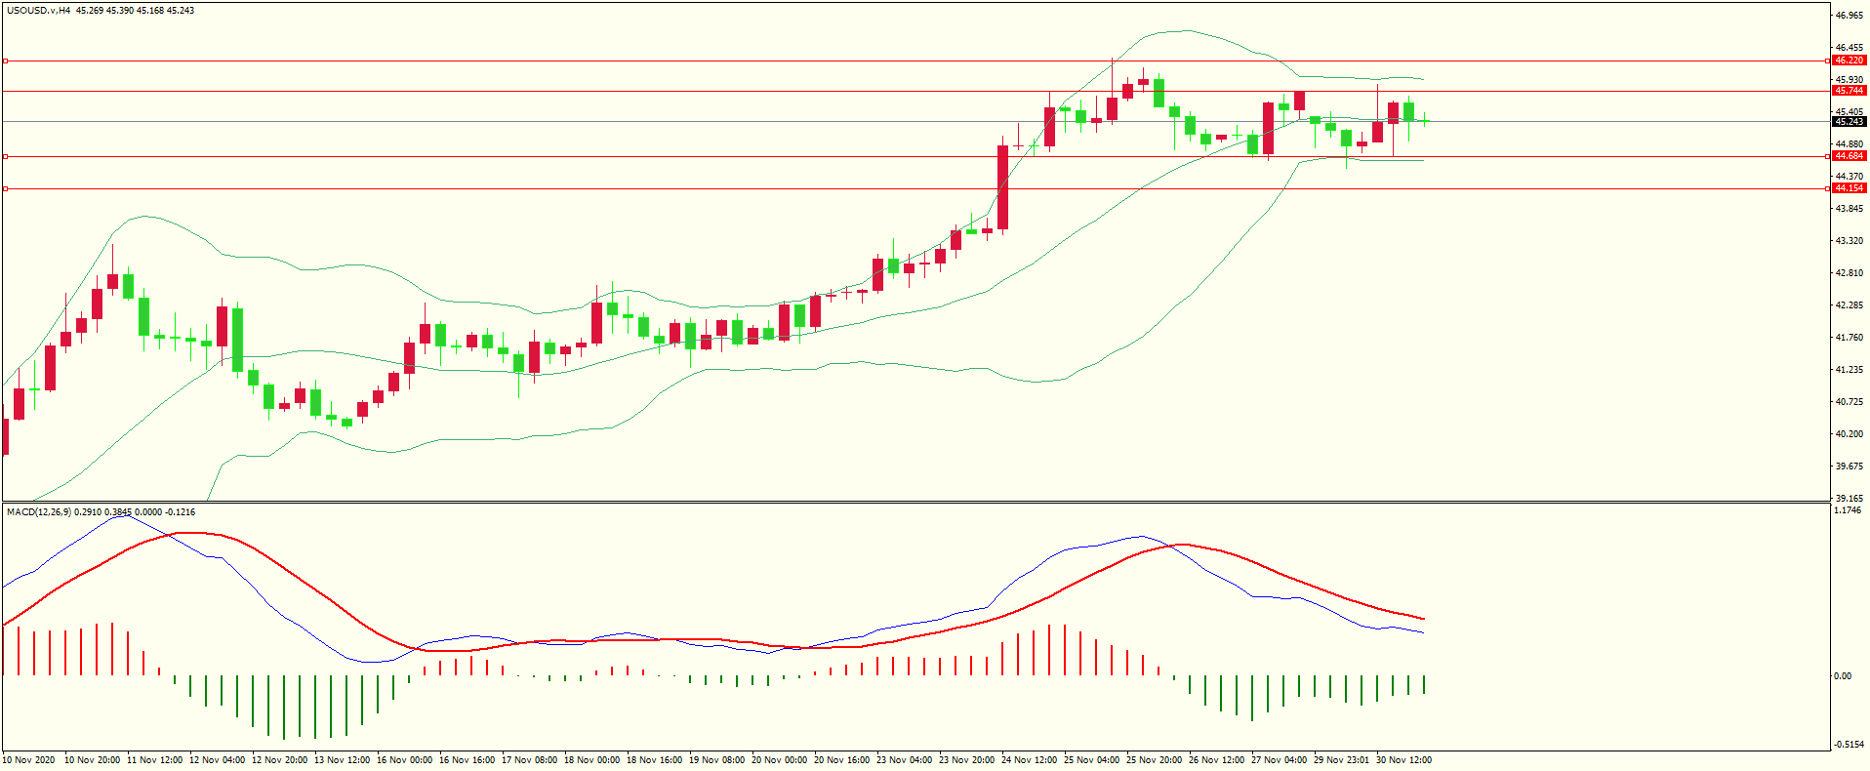This screenshot has height=771, width=1870.
Task: Click the 19 Nov 08:00 time label
Action: click(717, 760)
